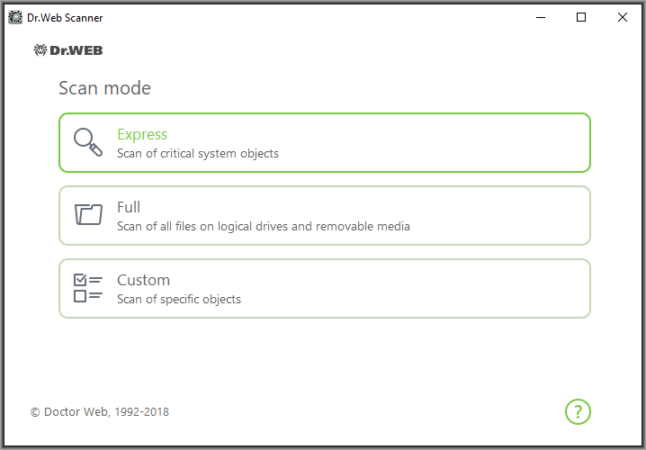
Task: Select the Express scan mode title
Action: coord(142,134)
